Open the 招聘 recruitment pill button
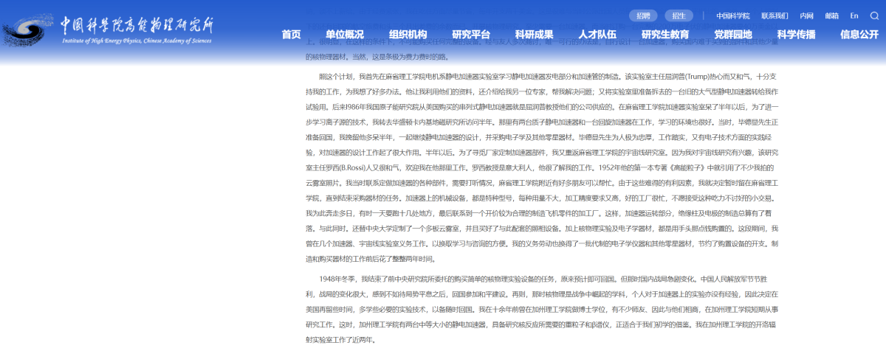Screen dimensions: 886x351 coord(643,15)
